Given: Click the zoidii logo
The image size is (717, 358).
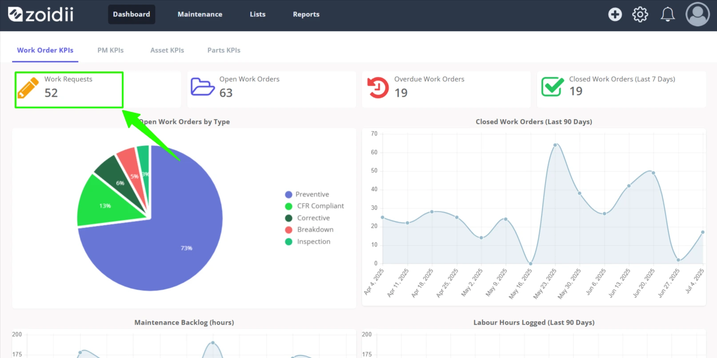Looking at the screenshot, I should [x=41, y=15].
